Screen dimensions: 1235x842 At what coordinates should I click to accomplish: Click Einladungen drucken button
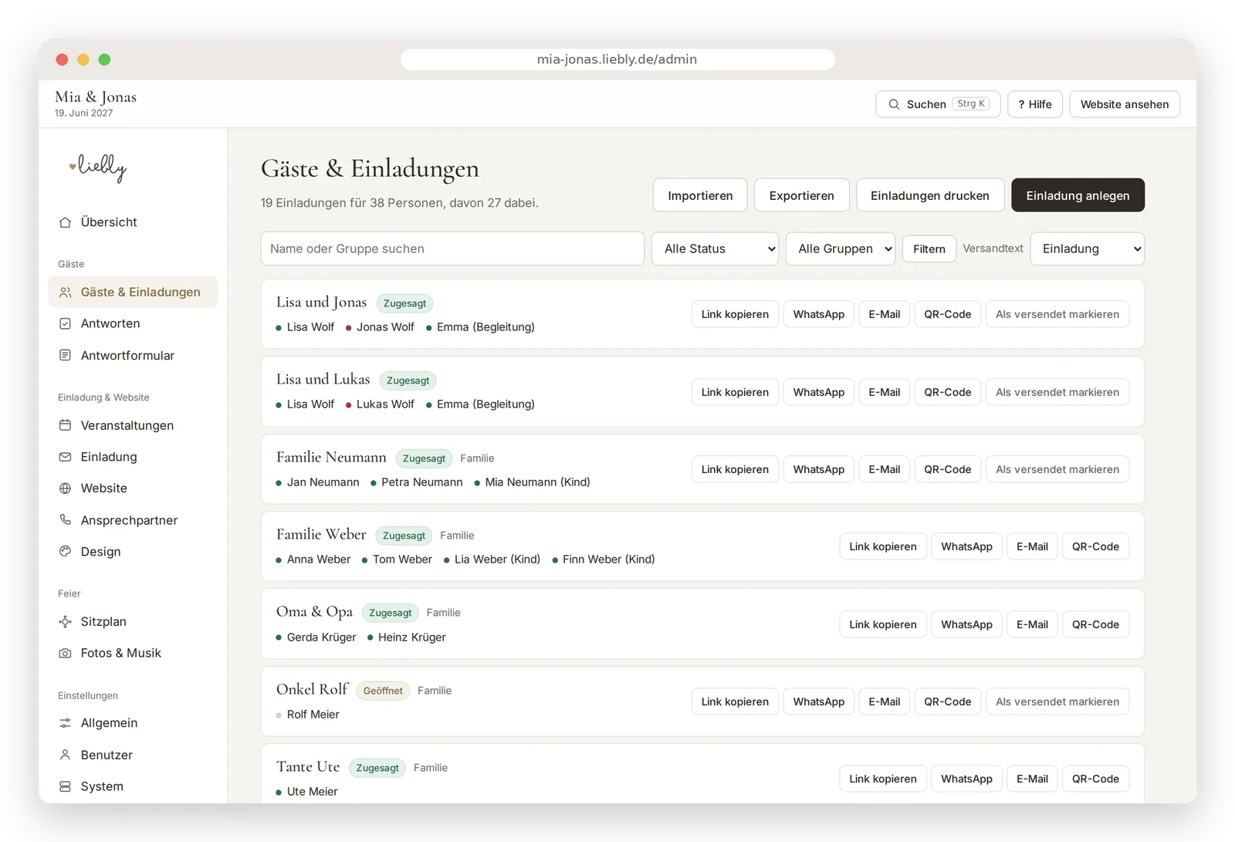930,195
